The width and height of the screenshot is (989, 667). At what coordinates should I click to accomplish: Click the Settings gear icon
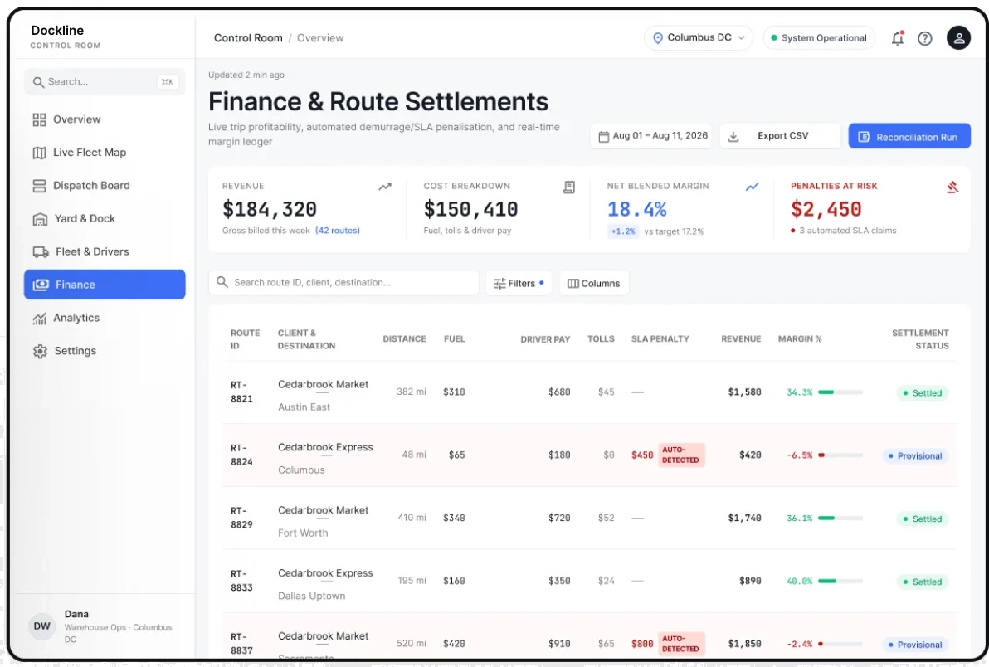point(40,351)
